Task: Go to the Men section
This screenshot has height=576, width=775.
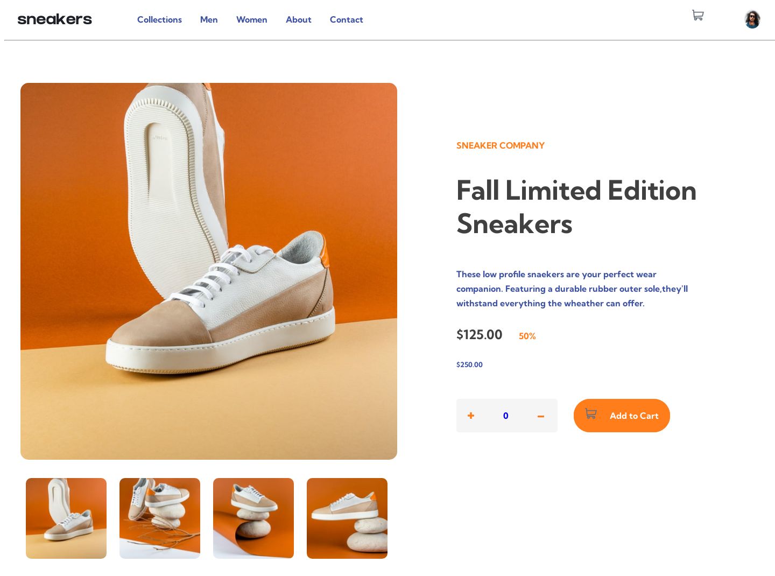Action: (x=209, y=19)
